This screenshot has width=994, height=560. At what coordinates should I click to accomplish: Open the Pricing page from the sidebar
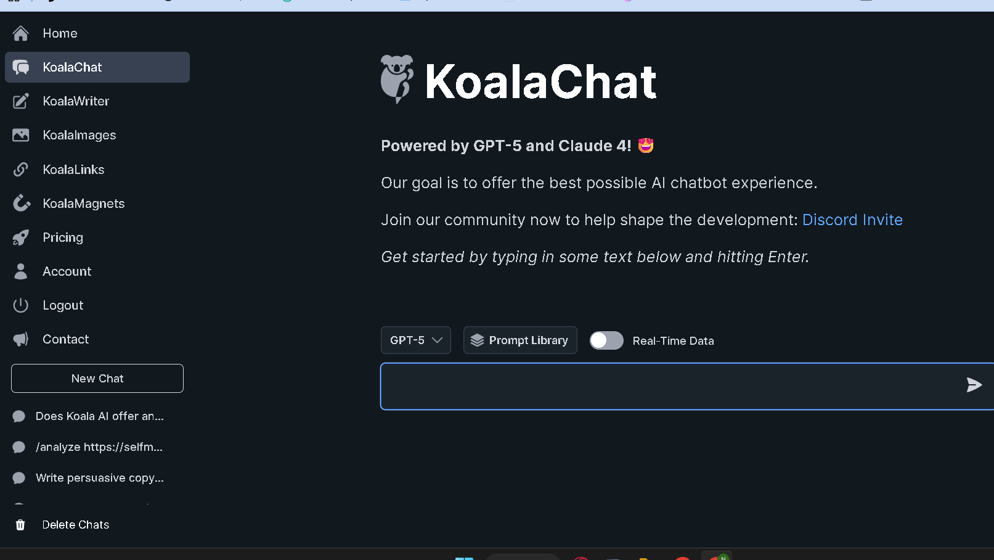pos(62,237)
